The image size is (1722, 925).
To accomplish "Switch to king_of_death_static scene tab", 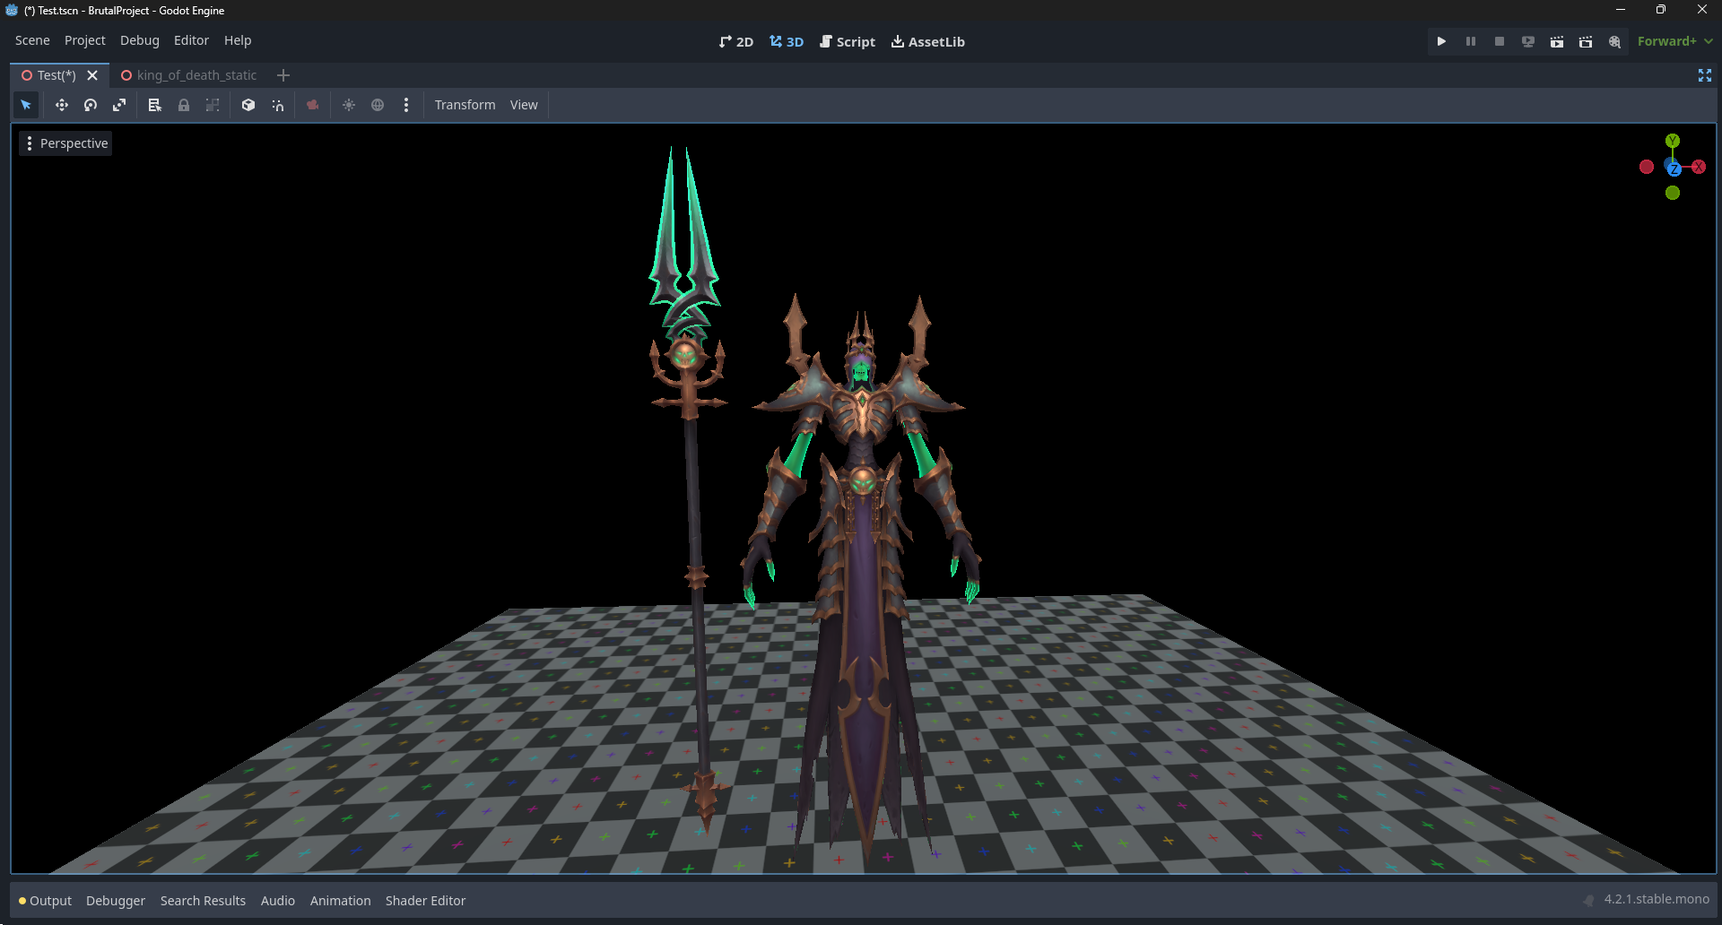I will point(189,75).
